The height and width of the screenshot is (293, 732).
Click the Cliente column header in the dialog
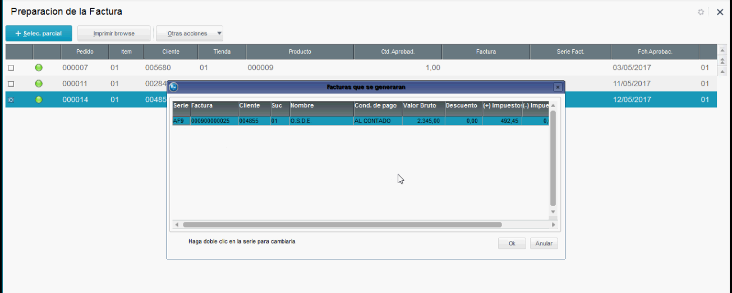tap(254, 108)
